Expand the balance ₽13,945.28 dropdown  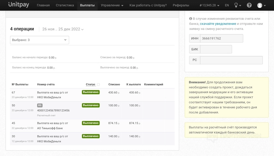210,5
